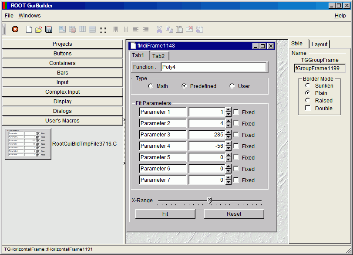Open the File menu
This screenshot has width=353, height=255.
point(9,16)
